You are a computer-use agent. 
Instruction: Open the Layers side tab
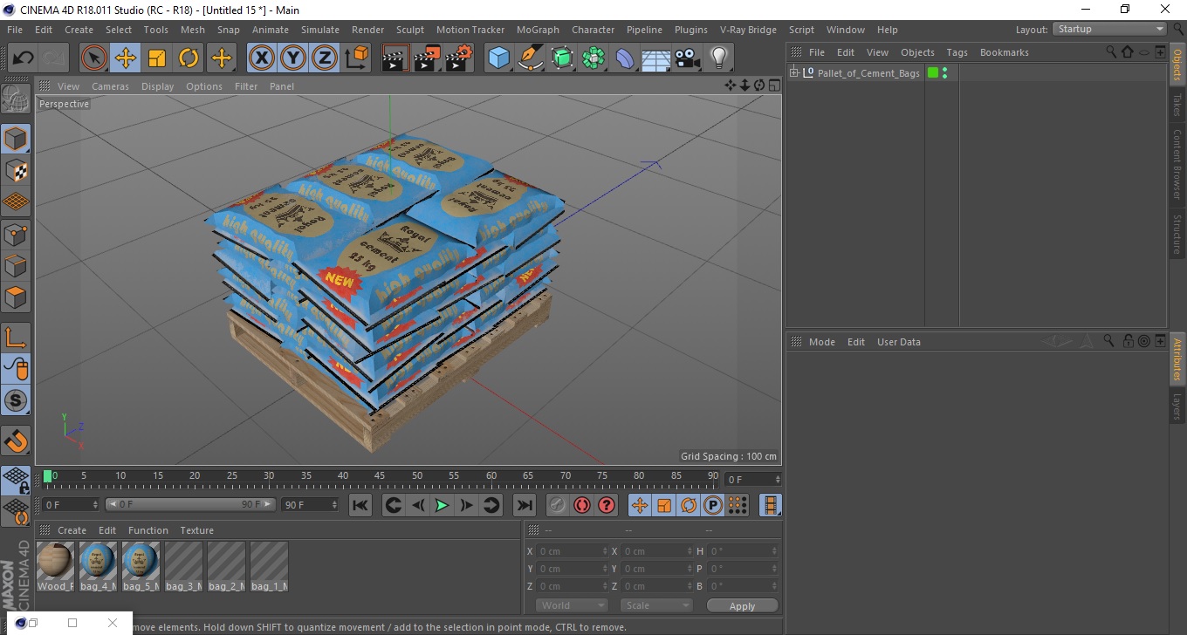click(x=1177, y=406)
